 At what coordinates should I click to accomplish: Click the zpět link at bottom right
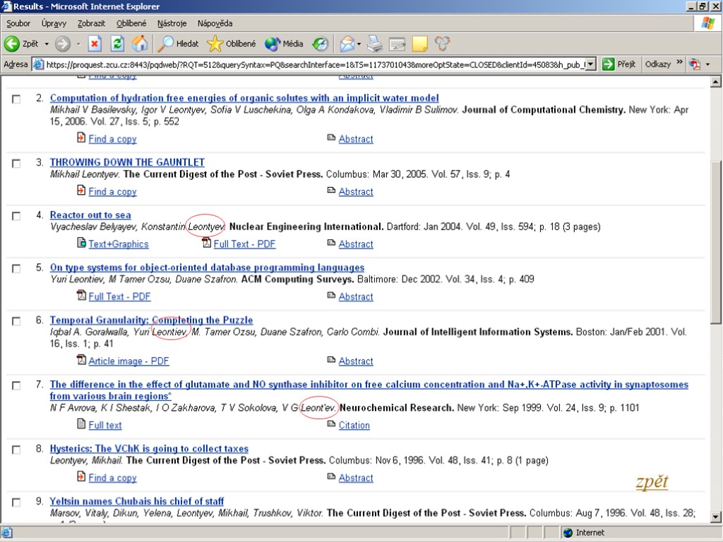(x=652, y=481)
